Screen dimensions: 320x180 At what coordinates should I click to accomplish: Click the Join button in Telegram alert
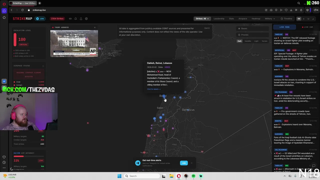[184, 163]
